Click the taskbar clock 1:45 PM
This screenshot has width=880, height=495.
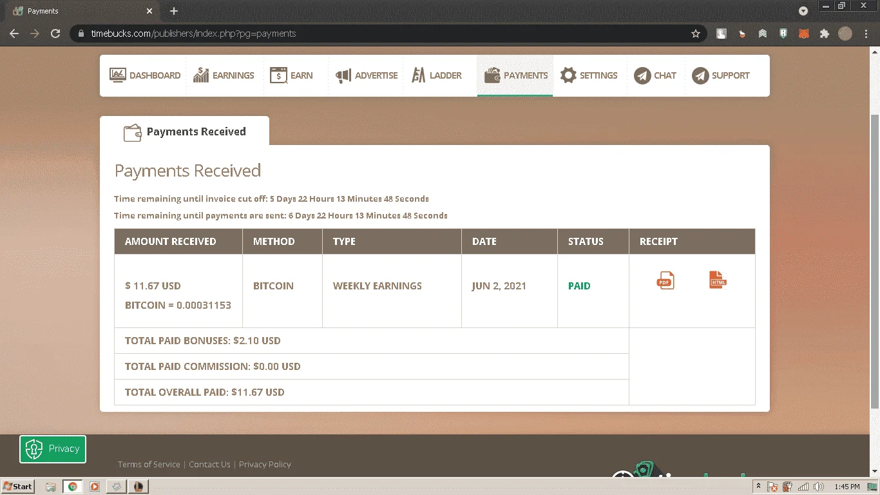847,487
